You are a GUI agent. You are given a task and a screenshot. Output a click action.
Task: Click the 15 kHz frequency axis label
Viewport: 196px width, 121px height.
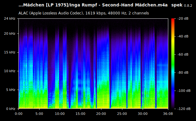10,52
